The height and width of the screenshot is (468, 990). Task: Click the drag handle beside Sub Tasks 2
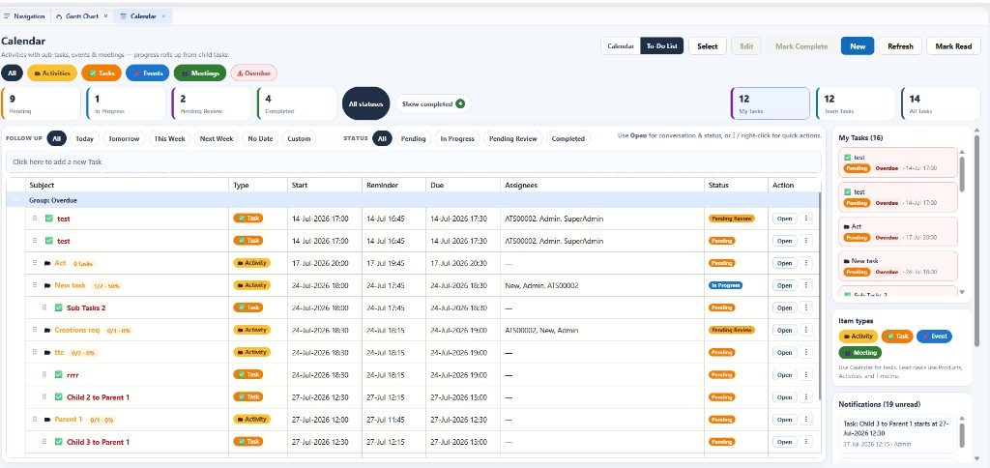coord(44,307)
